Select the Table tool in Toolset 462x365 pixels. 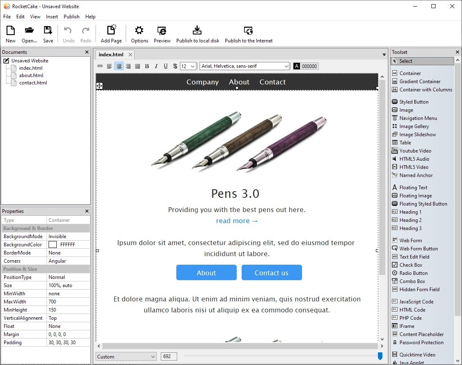point(405,143)
